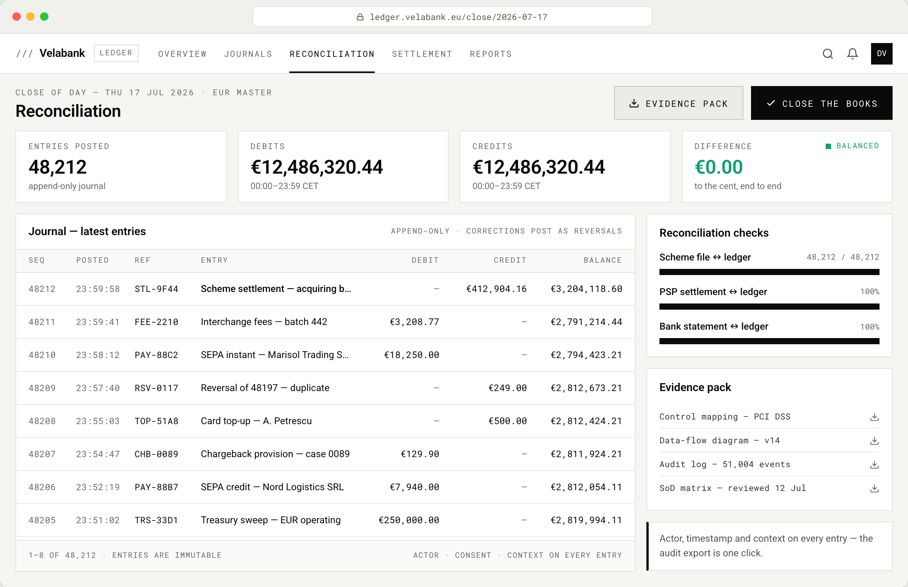Click the lock icon in address bar
The height and width of the screenshot is (587, 908).
pos(360,17)
